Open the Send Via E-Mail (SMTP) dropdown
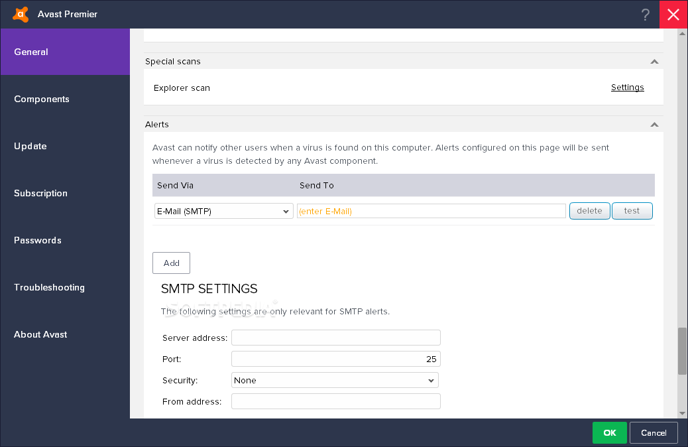 (224, 211)
